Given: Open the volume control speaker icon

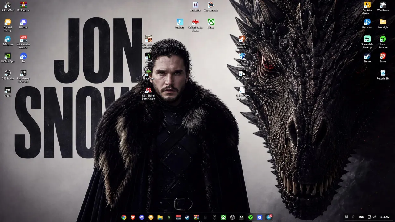Looking at the screenshot, I should coord(374,217).
